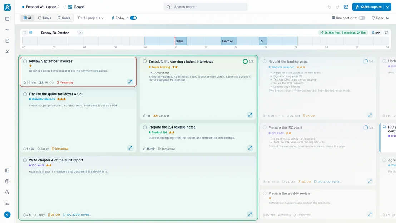Go to the previous day in timeline
The width and height of the screenshot is (396, 223).
25,33
